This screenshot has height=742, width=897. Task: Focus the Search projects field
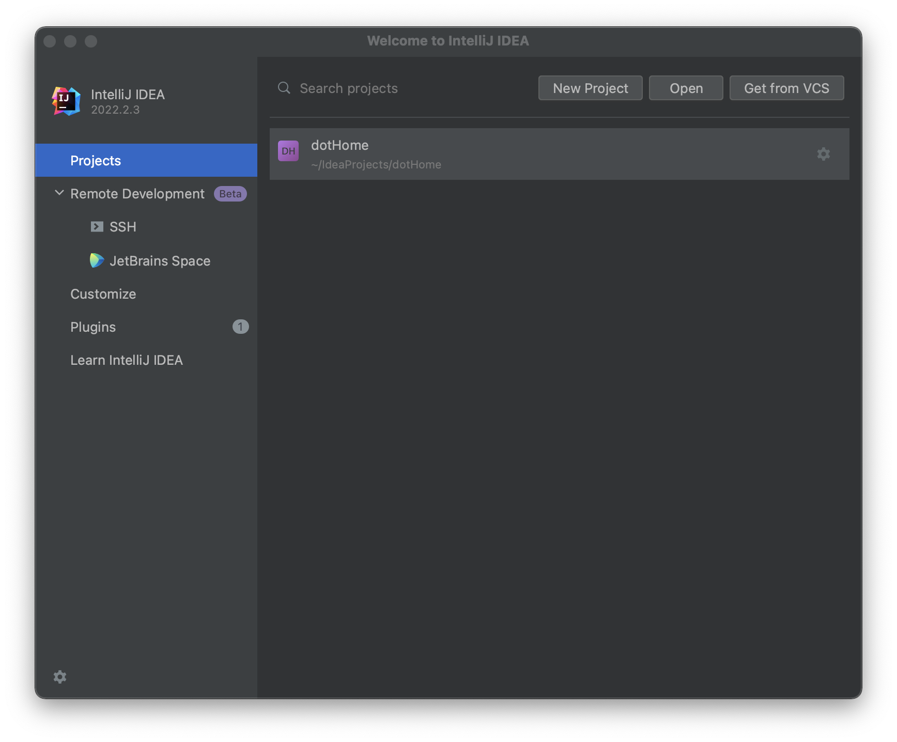pyautogui.click(x=403, y=88)
